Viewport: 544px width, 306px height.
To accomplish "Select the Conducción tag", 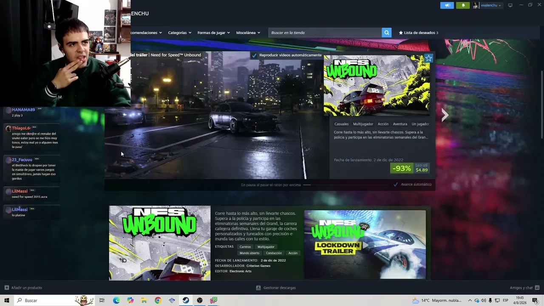I will [274, 253].
